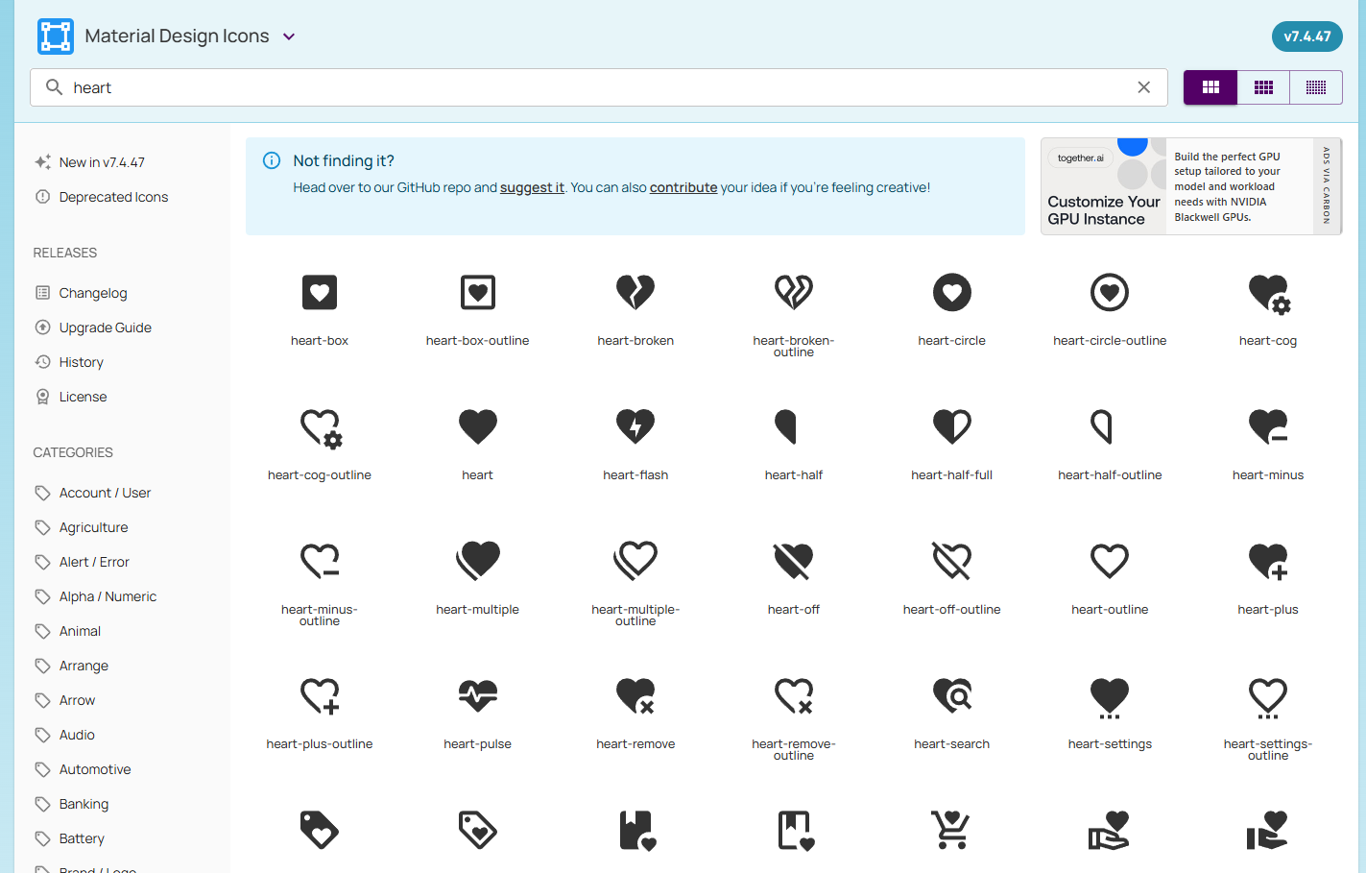Screen dimensions: 1366x873
Task: Select the heart-settings icon
Action: [x=1110, y=695]
